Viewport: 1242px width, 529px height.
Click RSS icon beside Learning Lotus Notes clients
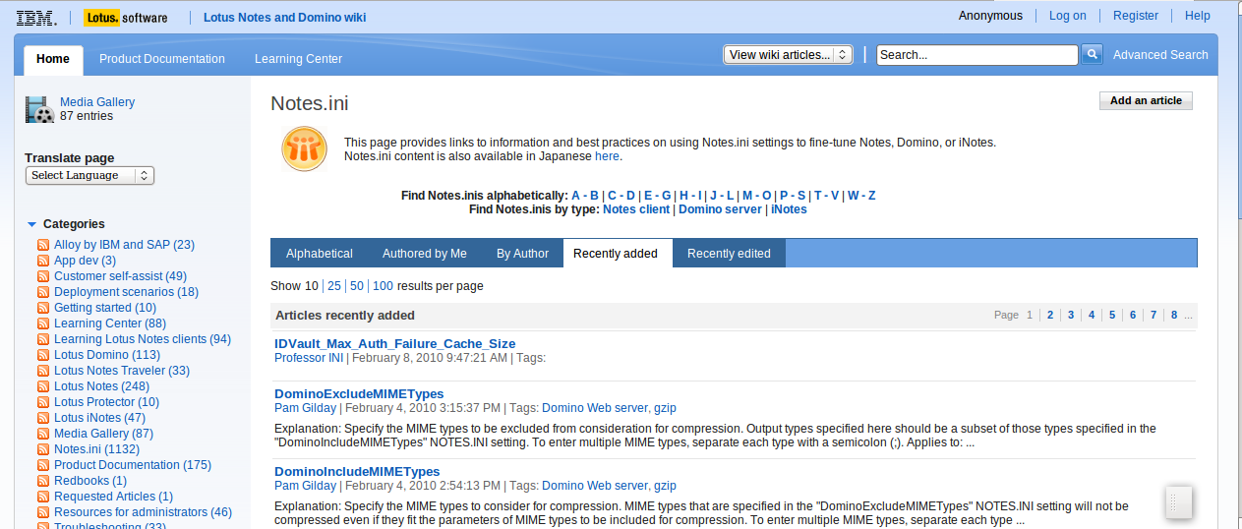[43, 339]
